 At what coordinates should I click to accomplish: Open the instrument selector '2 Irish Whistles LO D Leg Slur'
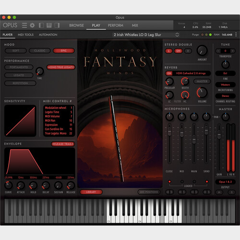coord(146,35)
